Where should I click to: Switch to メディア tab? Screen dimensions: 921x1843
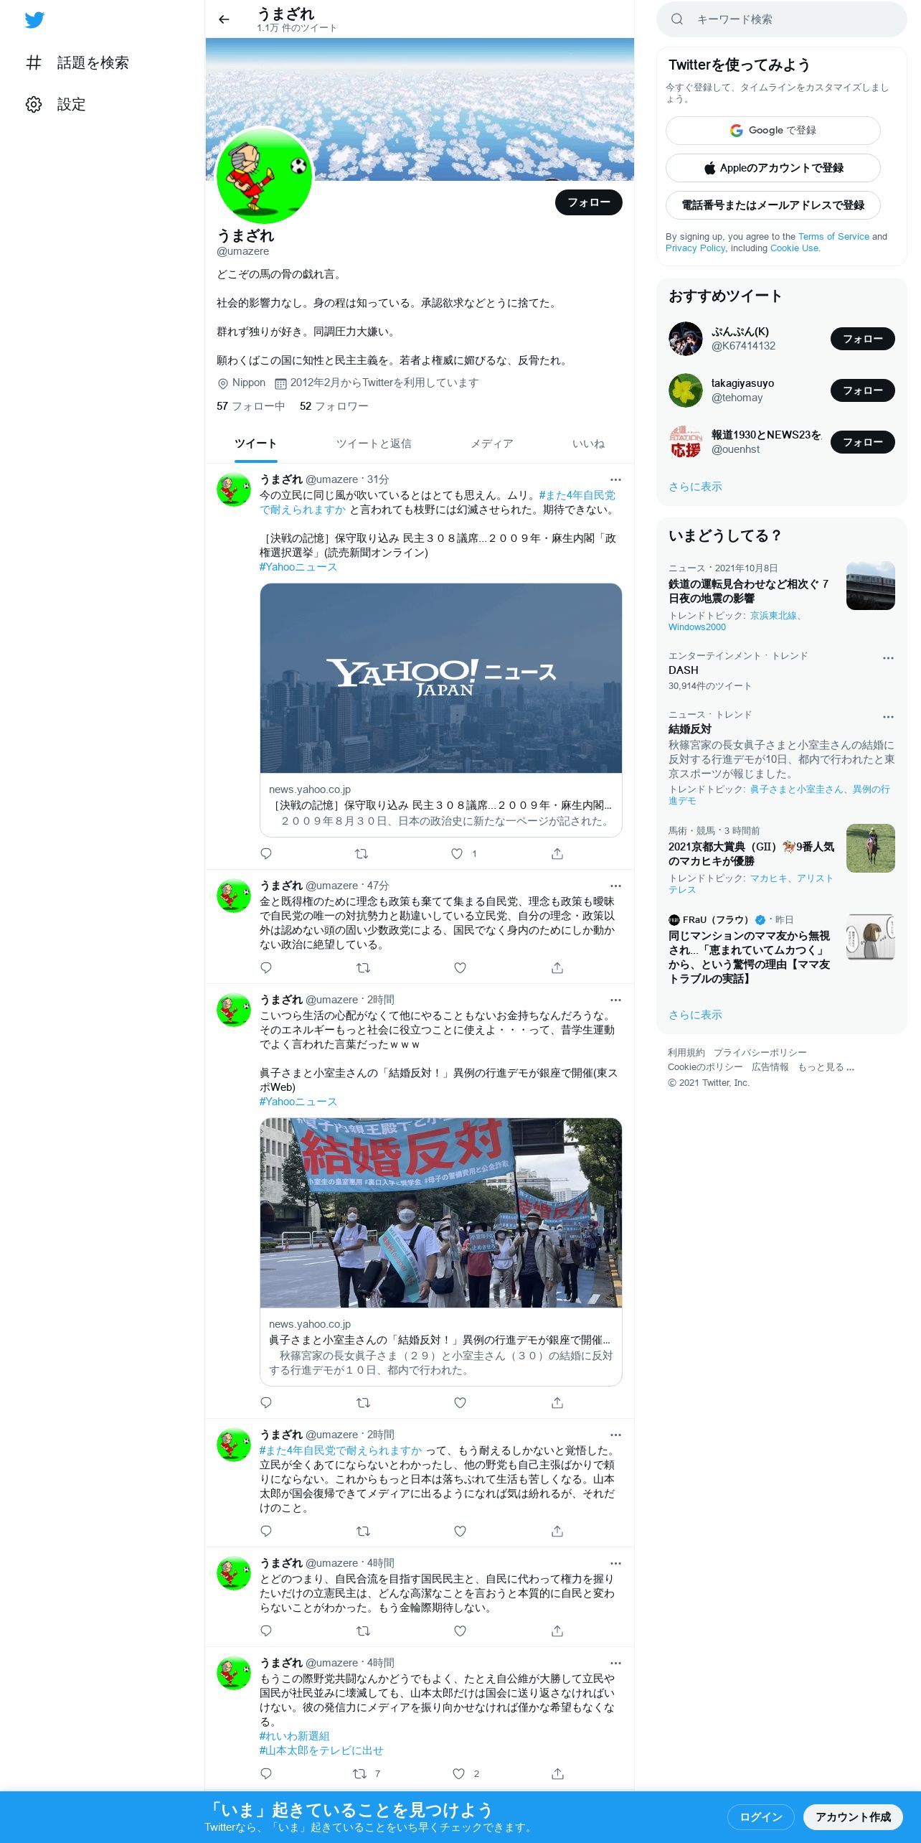[x=492, y=444]
